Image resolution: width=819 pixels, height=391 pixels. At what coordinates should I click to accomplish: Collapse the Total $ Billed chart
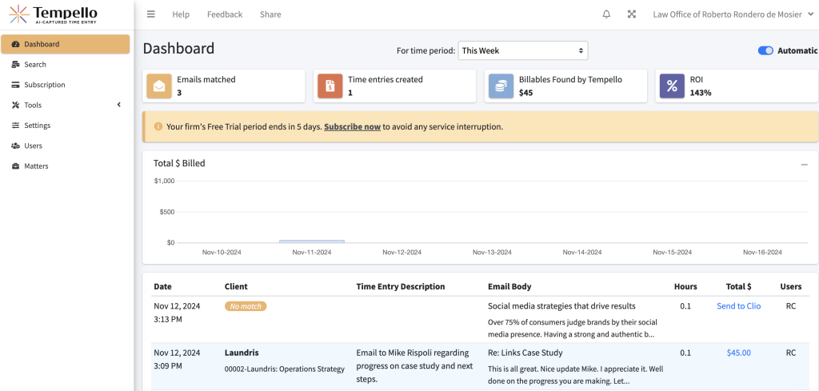(804, 164)
